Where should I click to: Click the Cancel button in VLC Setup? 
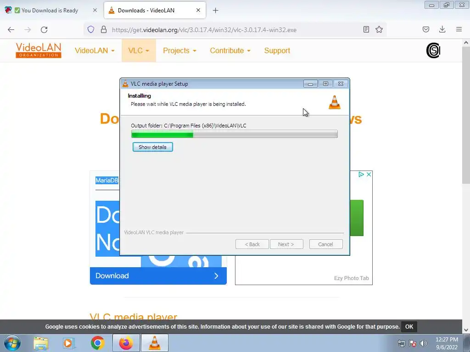click(325, 244)
